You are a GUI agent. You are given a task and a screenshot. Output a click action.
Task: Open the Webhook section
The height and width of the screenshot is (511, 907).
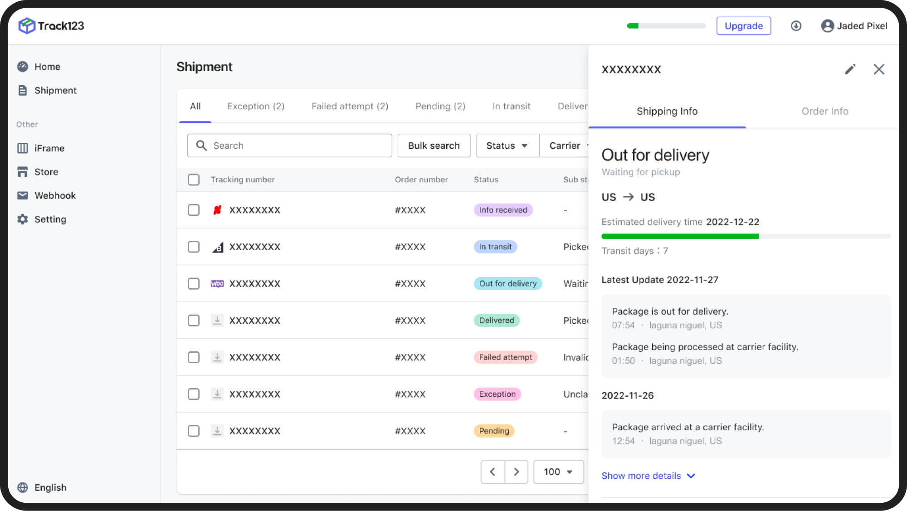55,195
